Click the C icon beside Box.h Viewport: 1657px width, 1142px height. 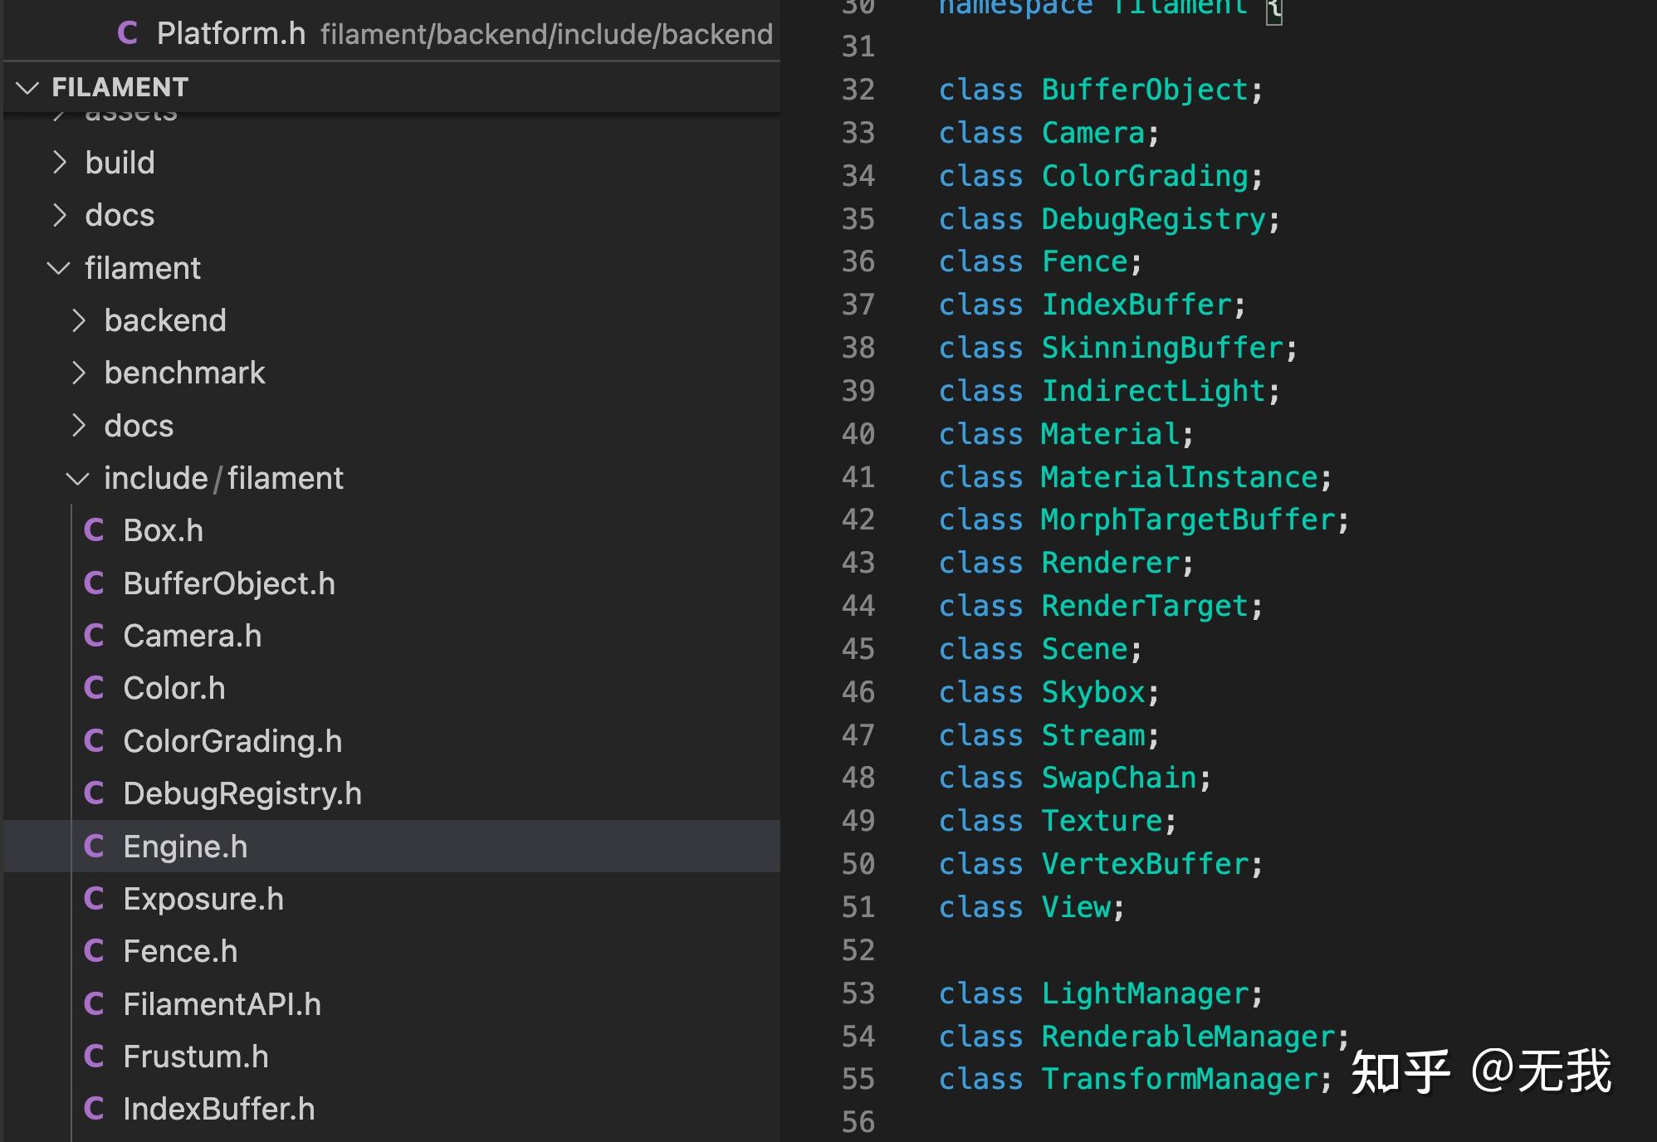[x=94, y=530]
